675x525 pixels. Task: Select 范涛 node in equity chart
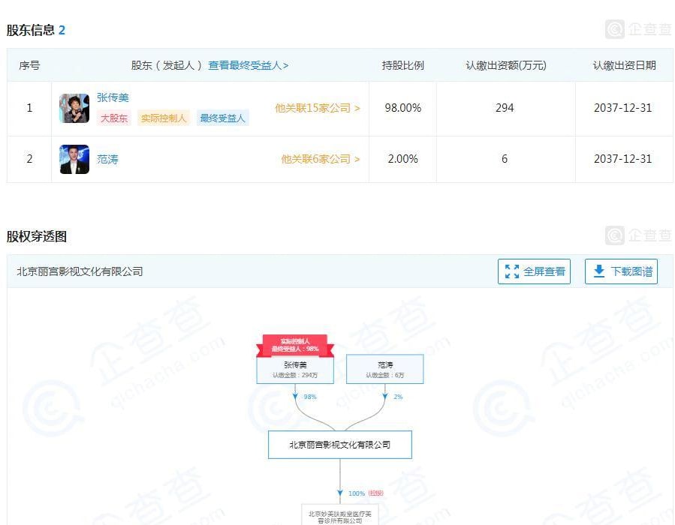point(385,369)
